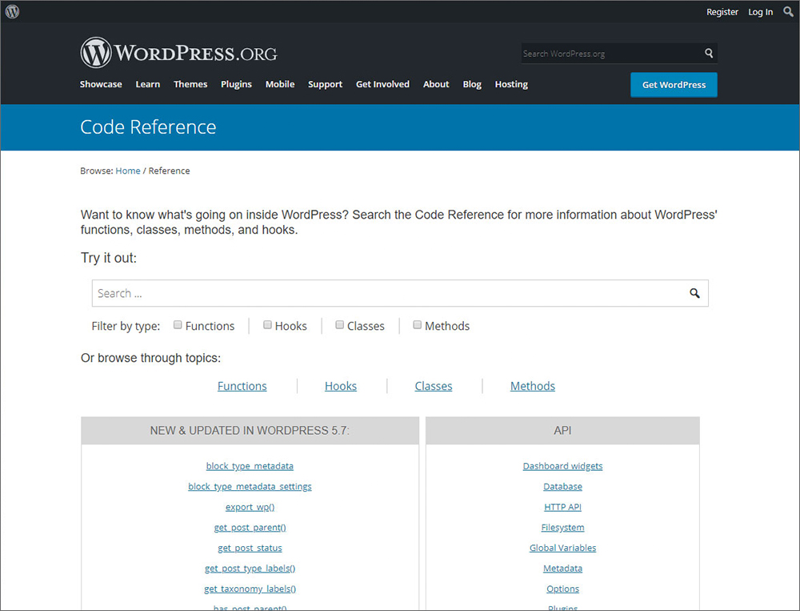Click the Code Reference page heading
This screenshot has height=611, width=800.
tap(148, 127)
